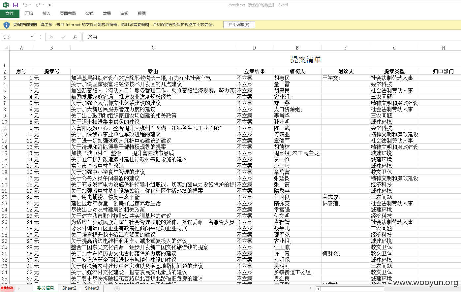461x292 pixels.
Task: Switch to the 页面布局 ribbon tab
Action: 68,14
